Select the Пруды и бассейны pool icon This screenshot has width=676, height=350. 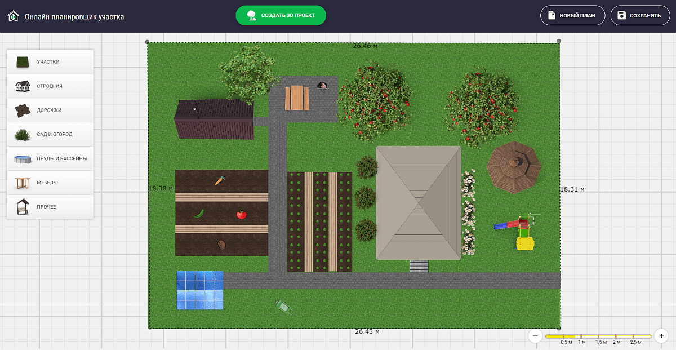23,159
